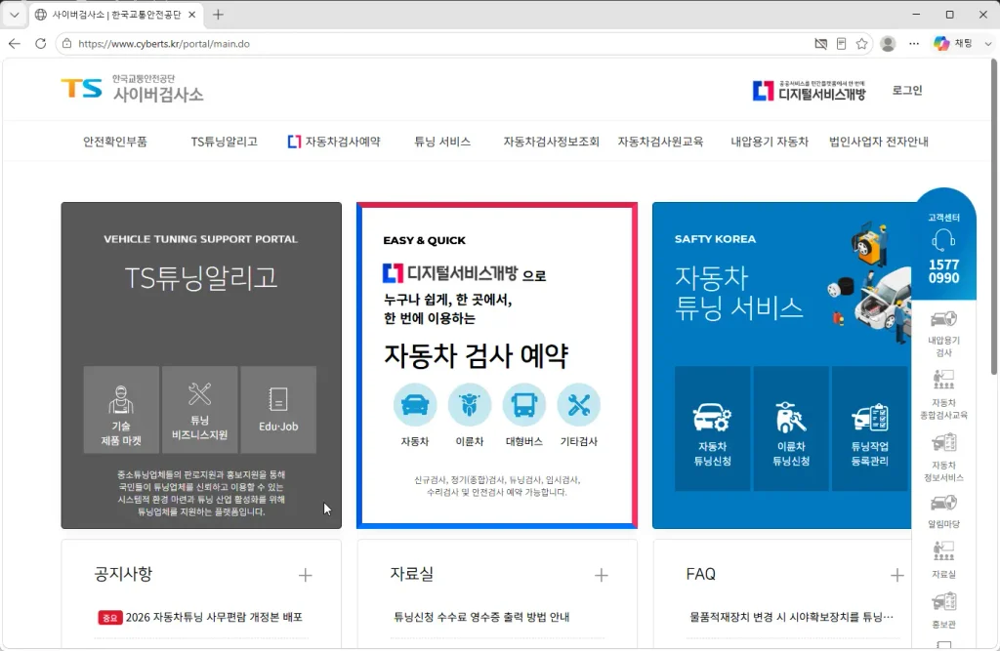Screen dimensions: 1000x651
Task: Open 알림마당 sidebar shortcut
Action: tap(943, 512)
